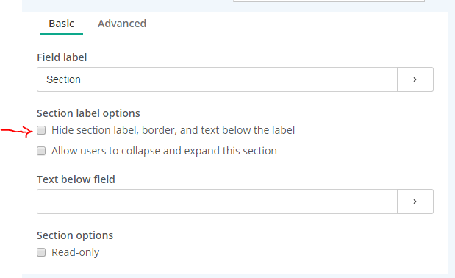Click the red hand-drawn arrow annotation
Screen dimensions: 455x278
17,132
